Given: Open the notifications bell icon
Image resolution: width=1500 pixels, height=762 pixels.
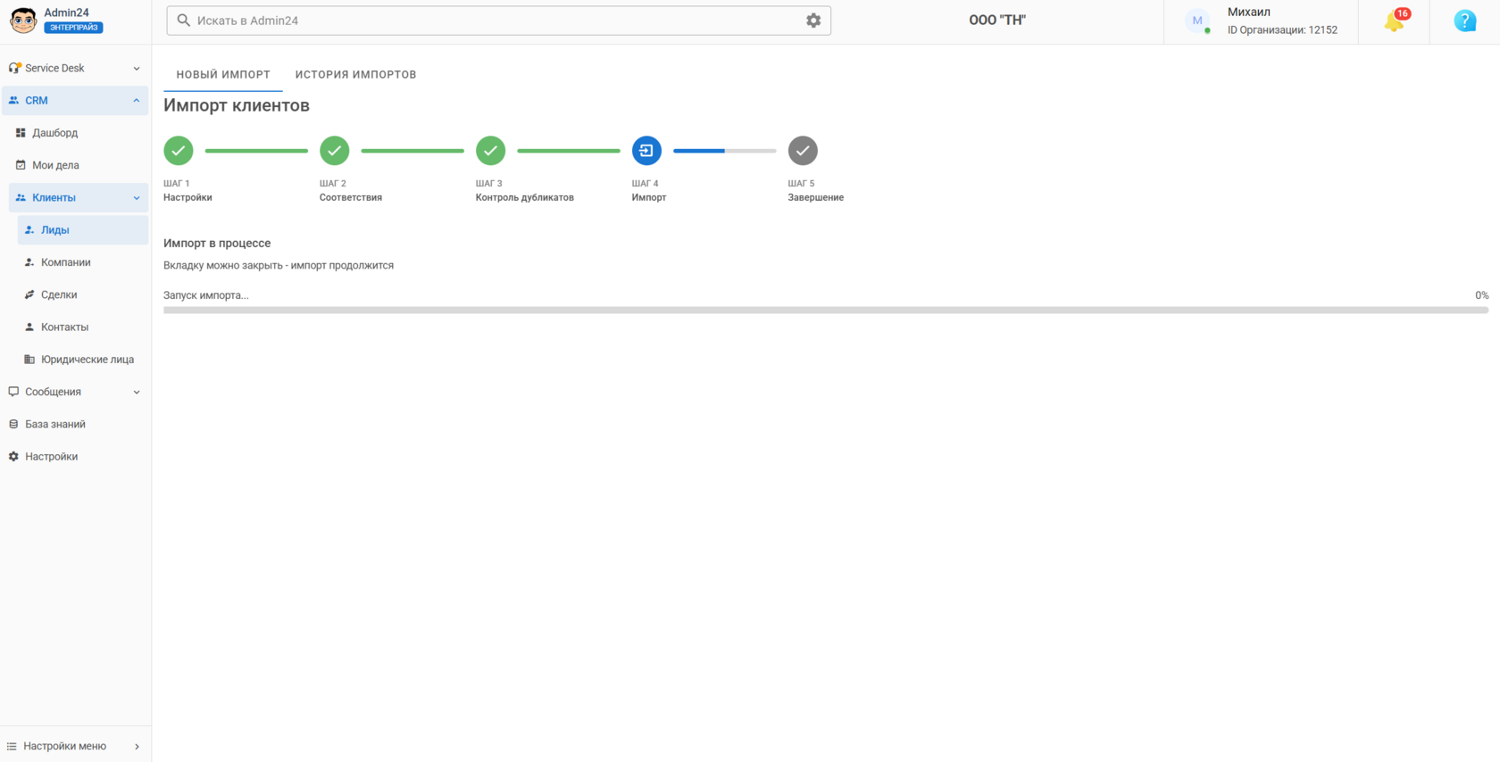Looking at the screenshot, I should pos(1394,21).
